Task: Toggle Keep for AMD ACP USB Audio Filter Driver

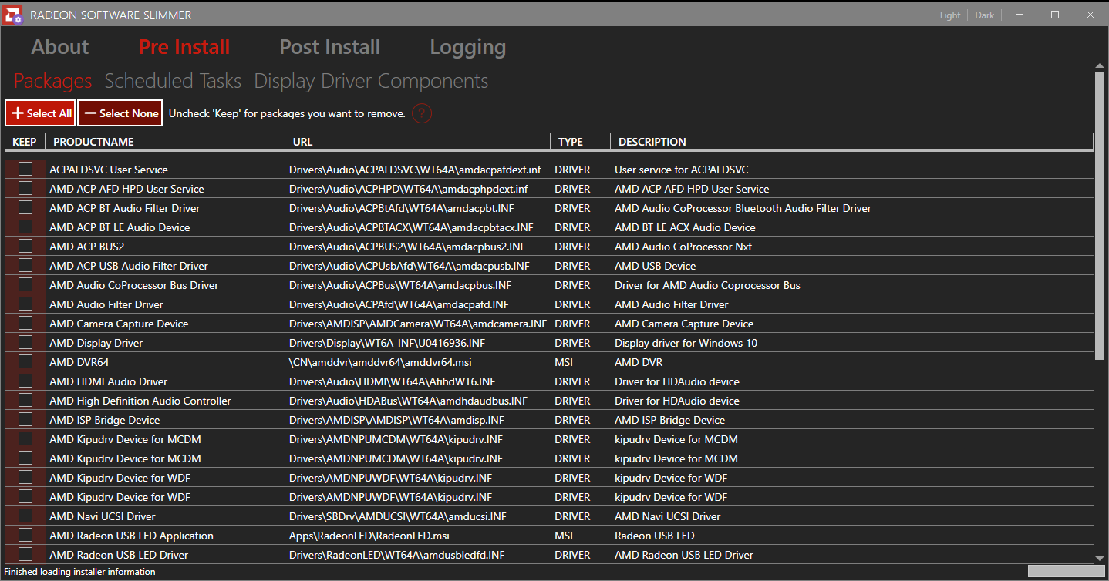Action: 25,265
